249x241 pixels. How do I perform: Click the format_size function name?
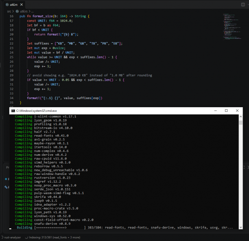click(43, 16)
